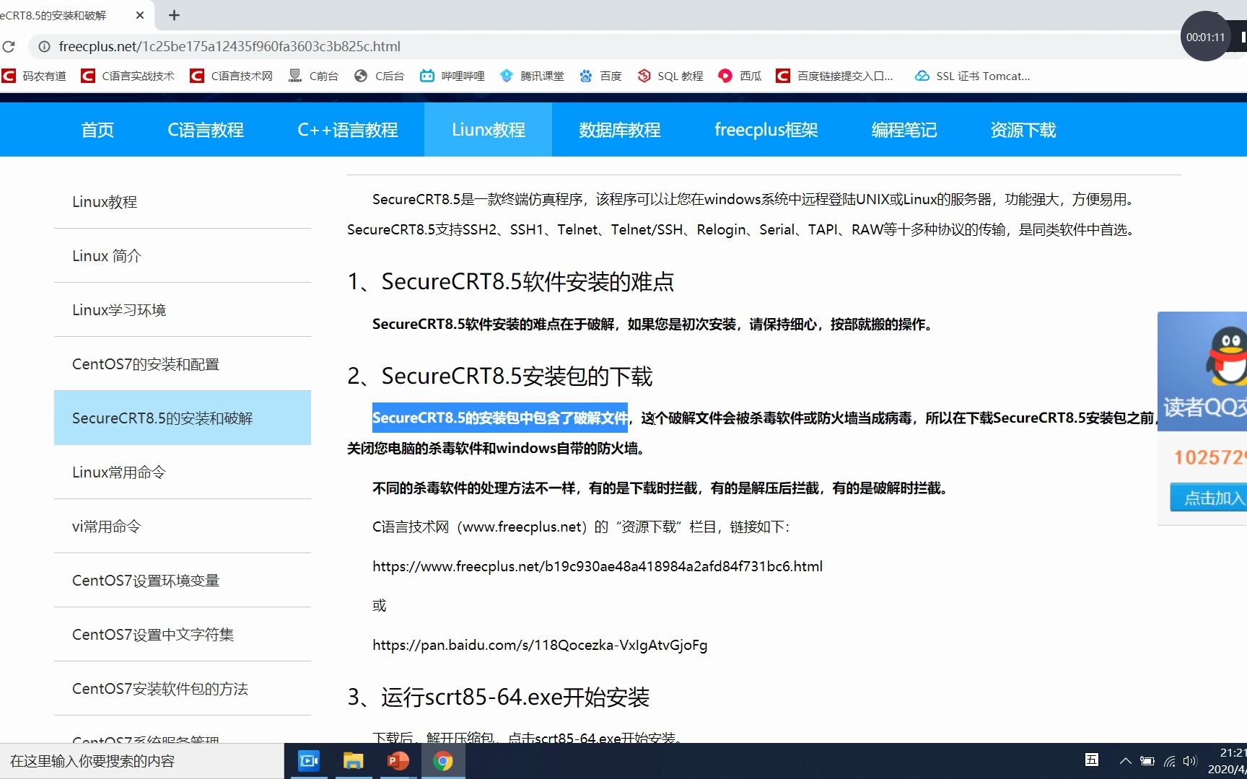Open C语言教程 navigation item
Screen dimensions: 1247x779
(206, 130)
